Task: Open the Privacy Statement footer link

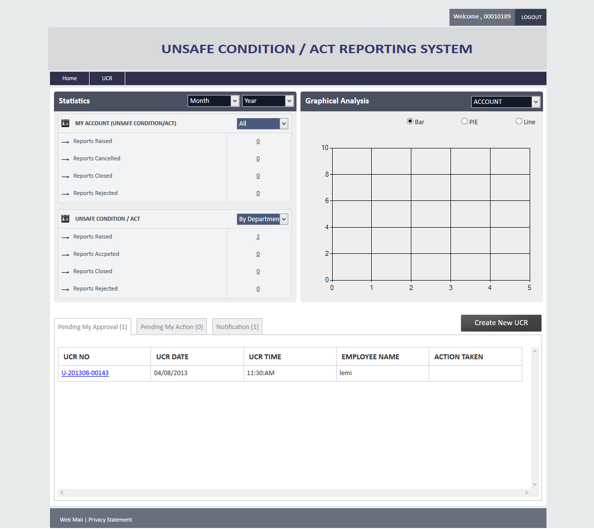Action: [x=110, y=520]
